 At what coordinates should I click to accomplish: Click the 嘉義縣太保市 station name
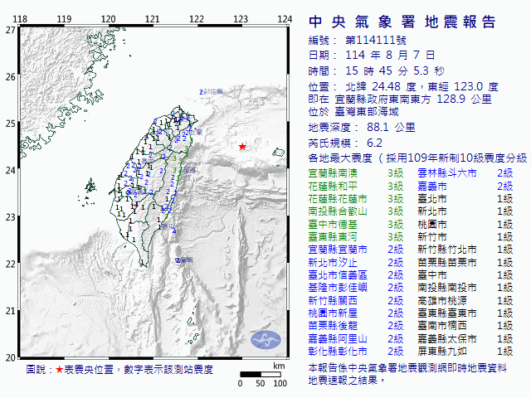(x=447, y=338)
